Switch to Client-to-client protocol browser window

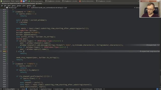tap(87, 1)
